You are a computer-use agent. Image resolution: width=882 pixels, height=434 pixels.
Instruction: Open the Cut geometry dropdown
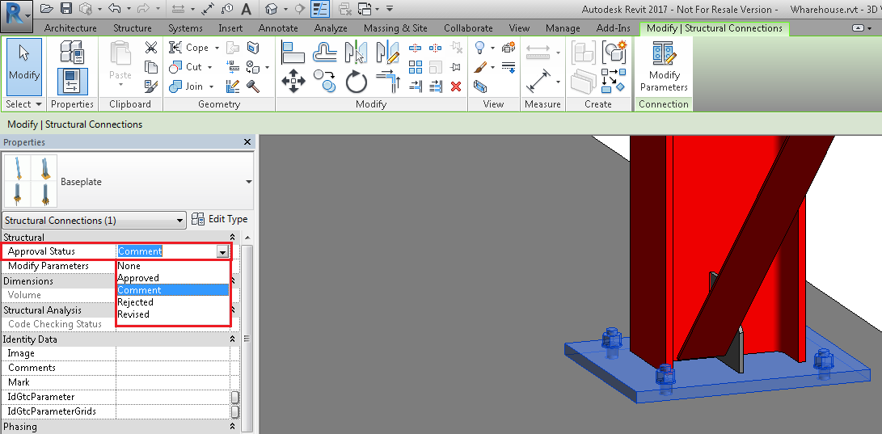pos(210,67)
